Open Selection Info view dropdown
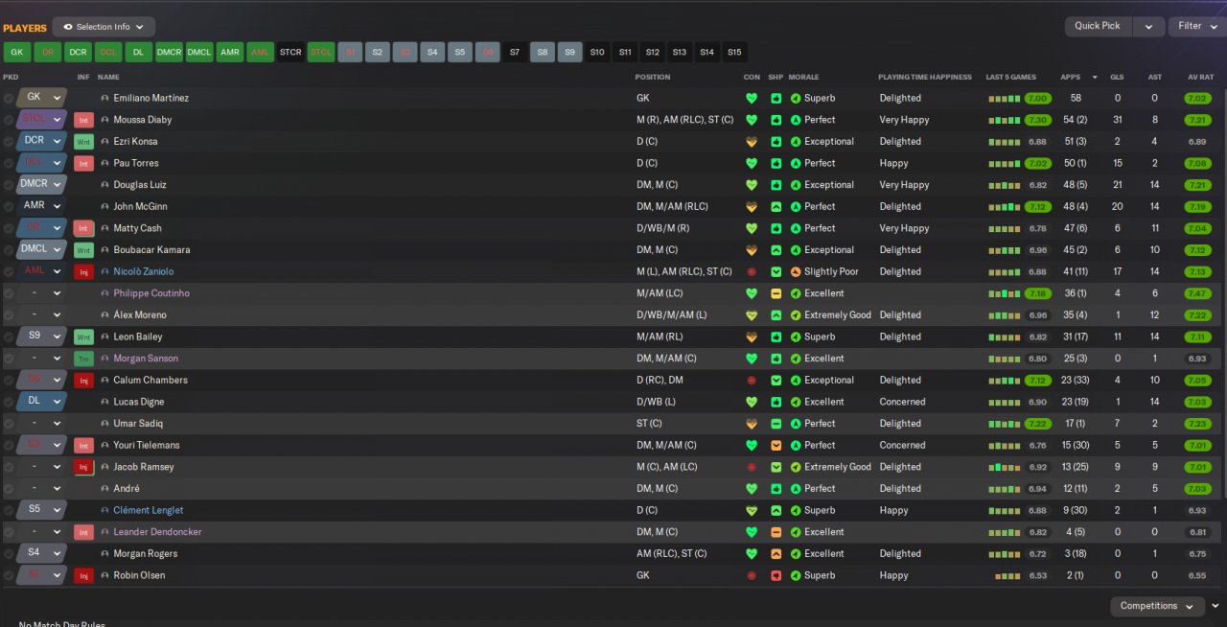The width and height of the screenshot is (1227, 627). (x=104, y=27)
